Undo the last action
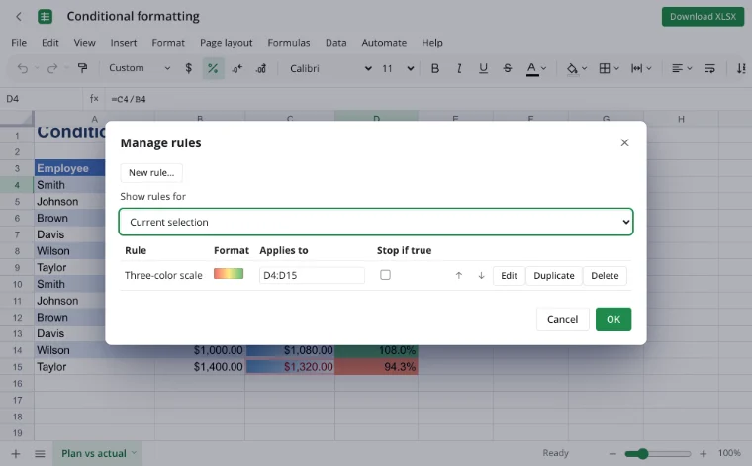The image size is (752, 466). (x=23, y=68)
